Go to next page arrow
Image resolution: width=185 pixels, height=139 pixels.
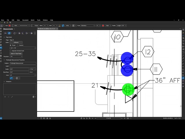point(122,118)
